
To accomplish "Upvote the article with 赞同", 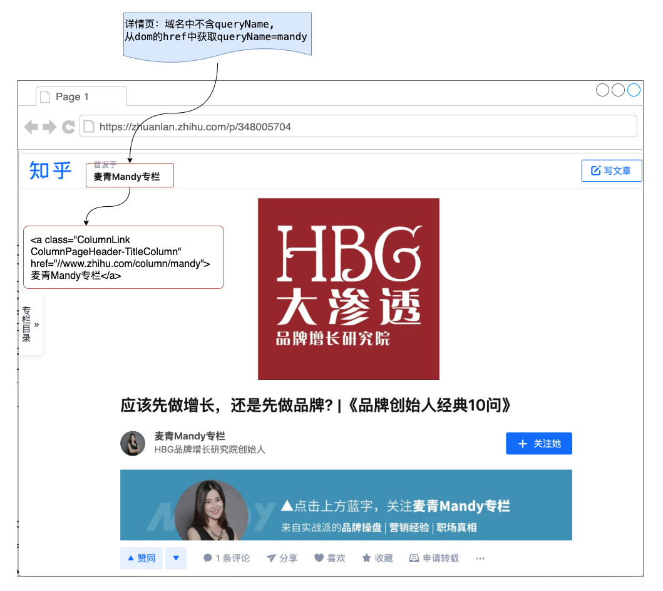I will pyautogui.click(x=141, y=558).
